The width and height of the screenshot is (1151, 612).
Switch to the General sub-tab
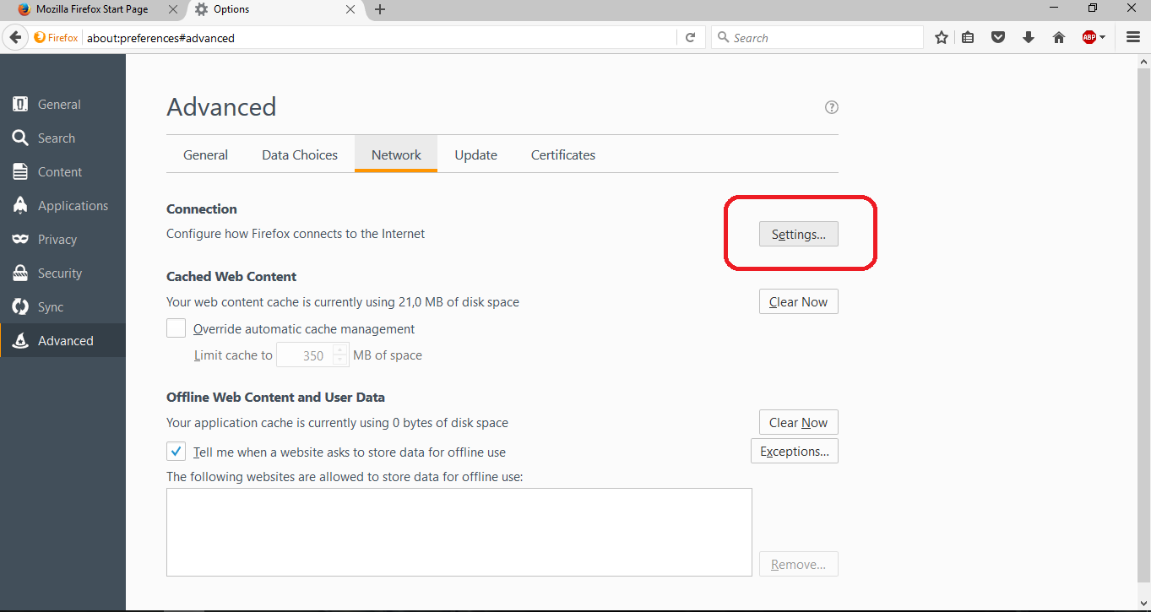[x=205, y=155]
